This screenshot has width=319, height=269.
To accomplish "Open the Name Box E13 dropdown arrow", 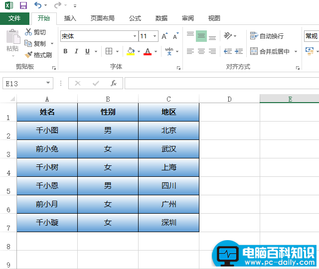I will click(x=48, y=83).
